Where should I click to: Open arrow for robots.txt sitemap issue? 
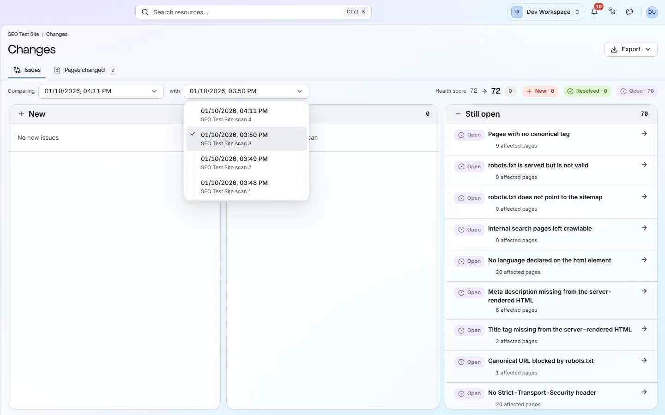[644, 197]
